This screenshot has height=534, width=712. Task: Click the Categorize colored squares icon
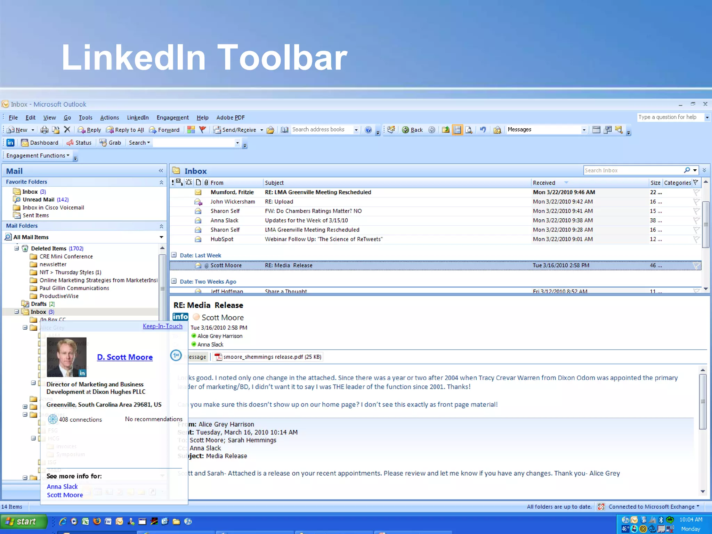191,130
